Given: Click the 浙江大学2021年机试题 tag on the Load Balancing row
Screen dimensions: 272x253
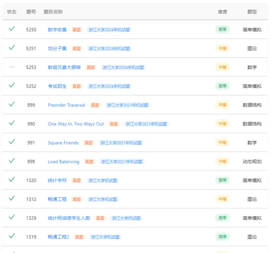Looking at the screenshot, I should pyautogui.click(x=121, y=162).
